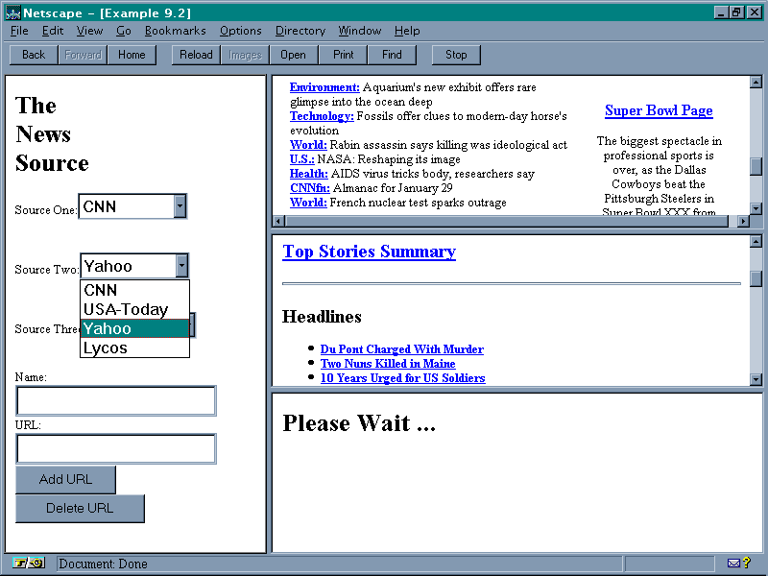Click the Stop toolbar button

click(456, 55)
